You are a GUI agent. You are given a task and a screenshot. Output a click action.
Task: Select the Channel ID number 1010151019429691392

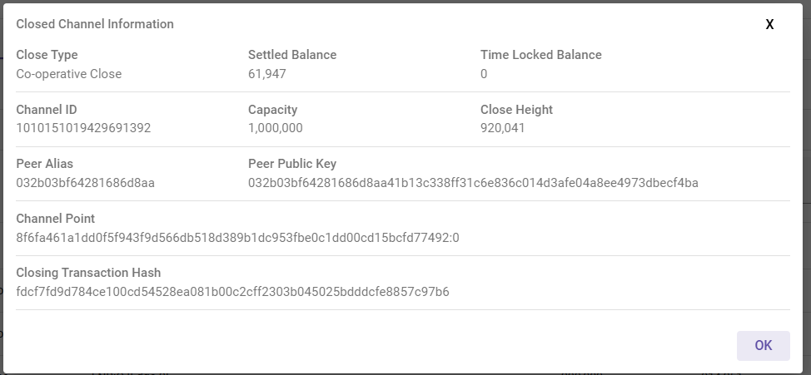[x=83, y=128]
